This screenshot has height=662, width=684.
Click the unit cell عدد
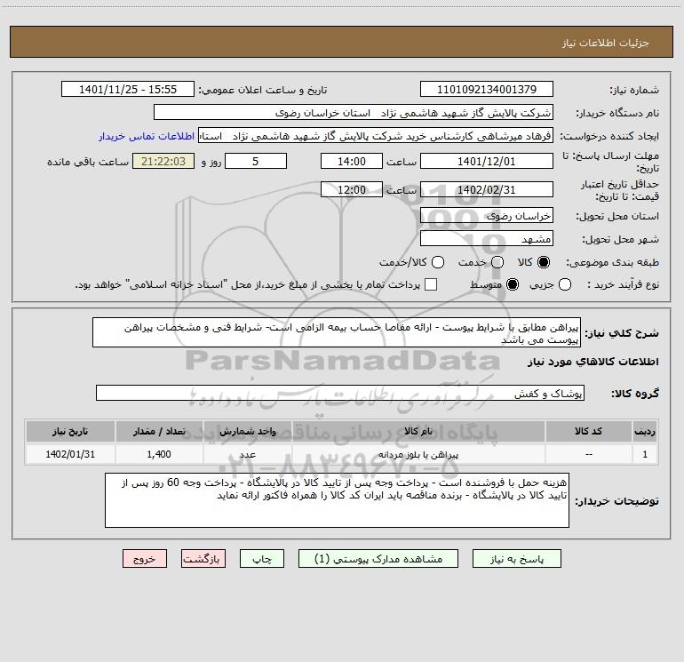click(247, 454)
